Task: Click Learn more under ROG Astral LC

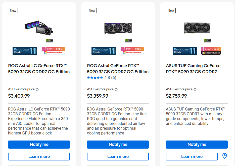Action: pos(39,156)
